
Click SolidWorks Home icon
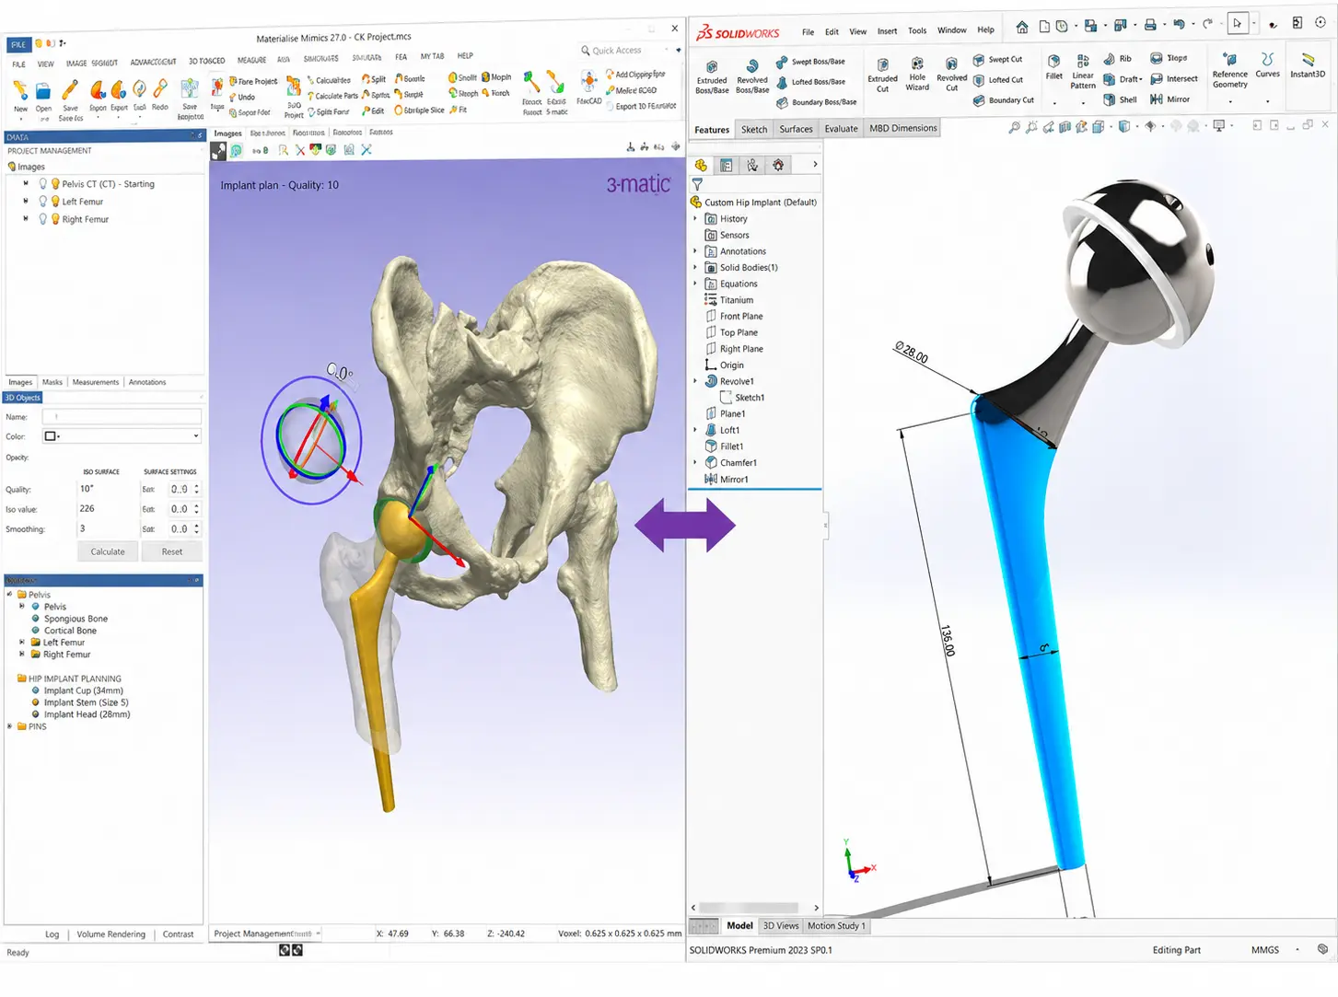[1022, 27]
